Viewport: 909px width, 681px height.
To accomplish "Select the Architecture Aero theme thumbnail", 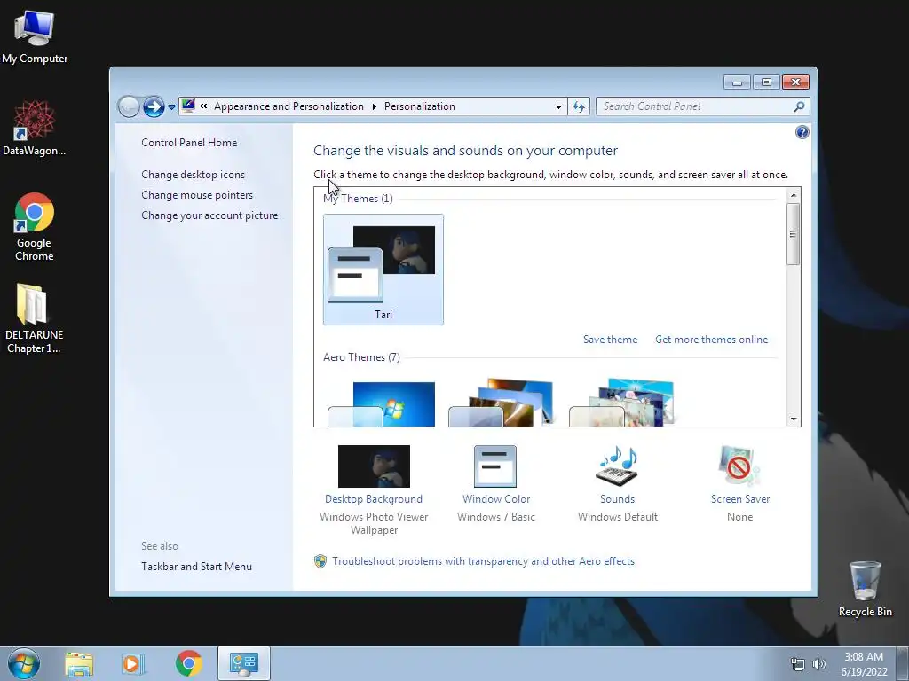I will (502, 403).
